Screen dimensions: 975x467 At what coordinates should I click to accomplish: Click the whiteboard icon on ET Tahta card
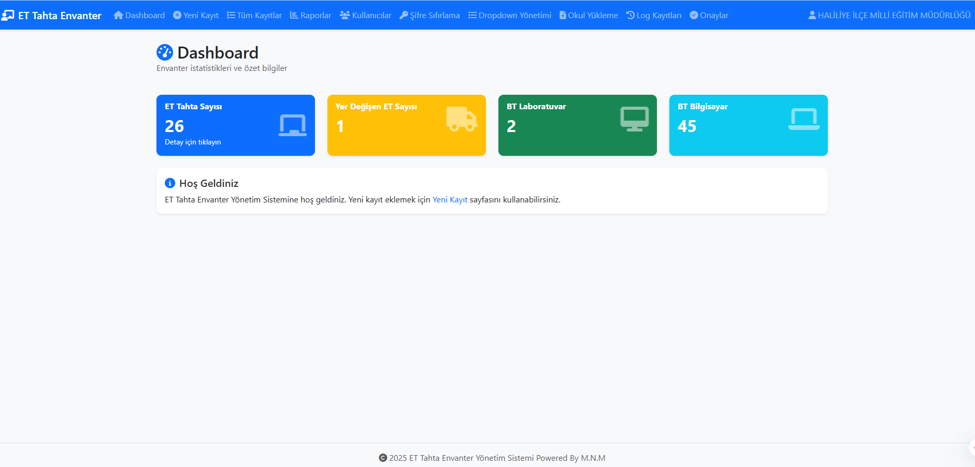(292, 125)
